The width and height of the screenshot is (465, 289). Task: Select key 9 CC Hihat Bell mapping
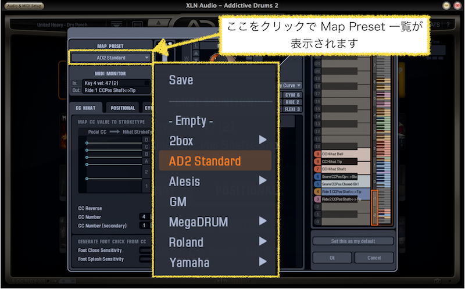coord(342,154)
